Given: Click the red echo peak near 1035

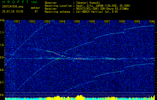Looking at the screenshot, I should (81, 59).
